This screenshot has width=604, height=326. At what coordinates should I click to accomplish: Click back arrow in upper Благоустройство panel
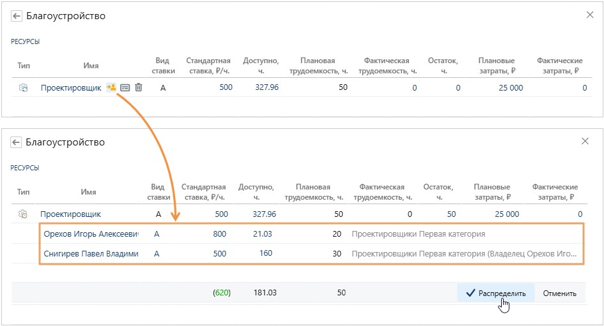17,15
